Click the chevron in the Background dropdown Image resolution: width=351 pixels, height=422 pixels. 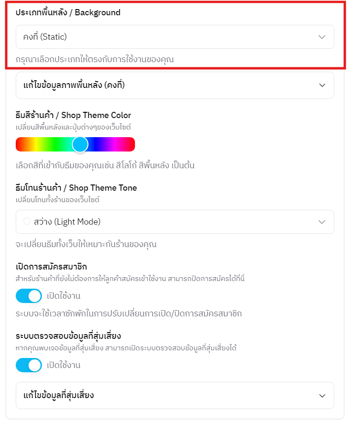(x=322, y=37)
